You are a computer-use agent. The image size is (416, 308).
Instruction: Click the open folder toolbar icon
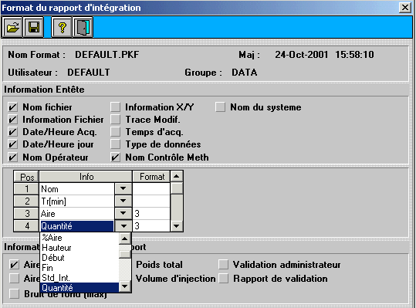(x=12, y=27)
